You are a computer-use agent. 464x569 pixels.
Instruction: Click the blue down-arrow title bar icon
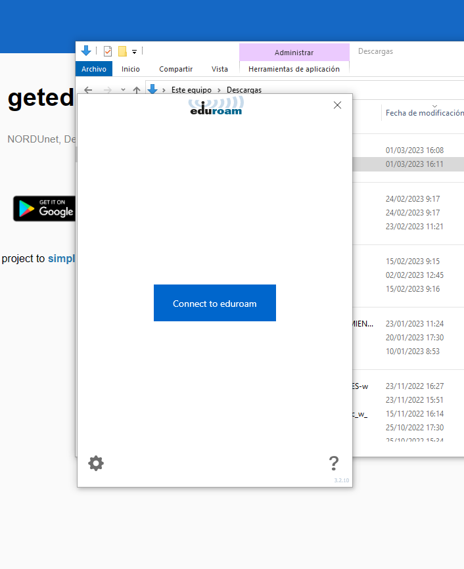[86, 51]
